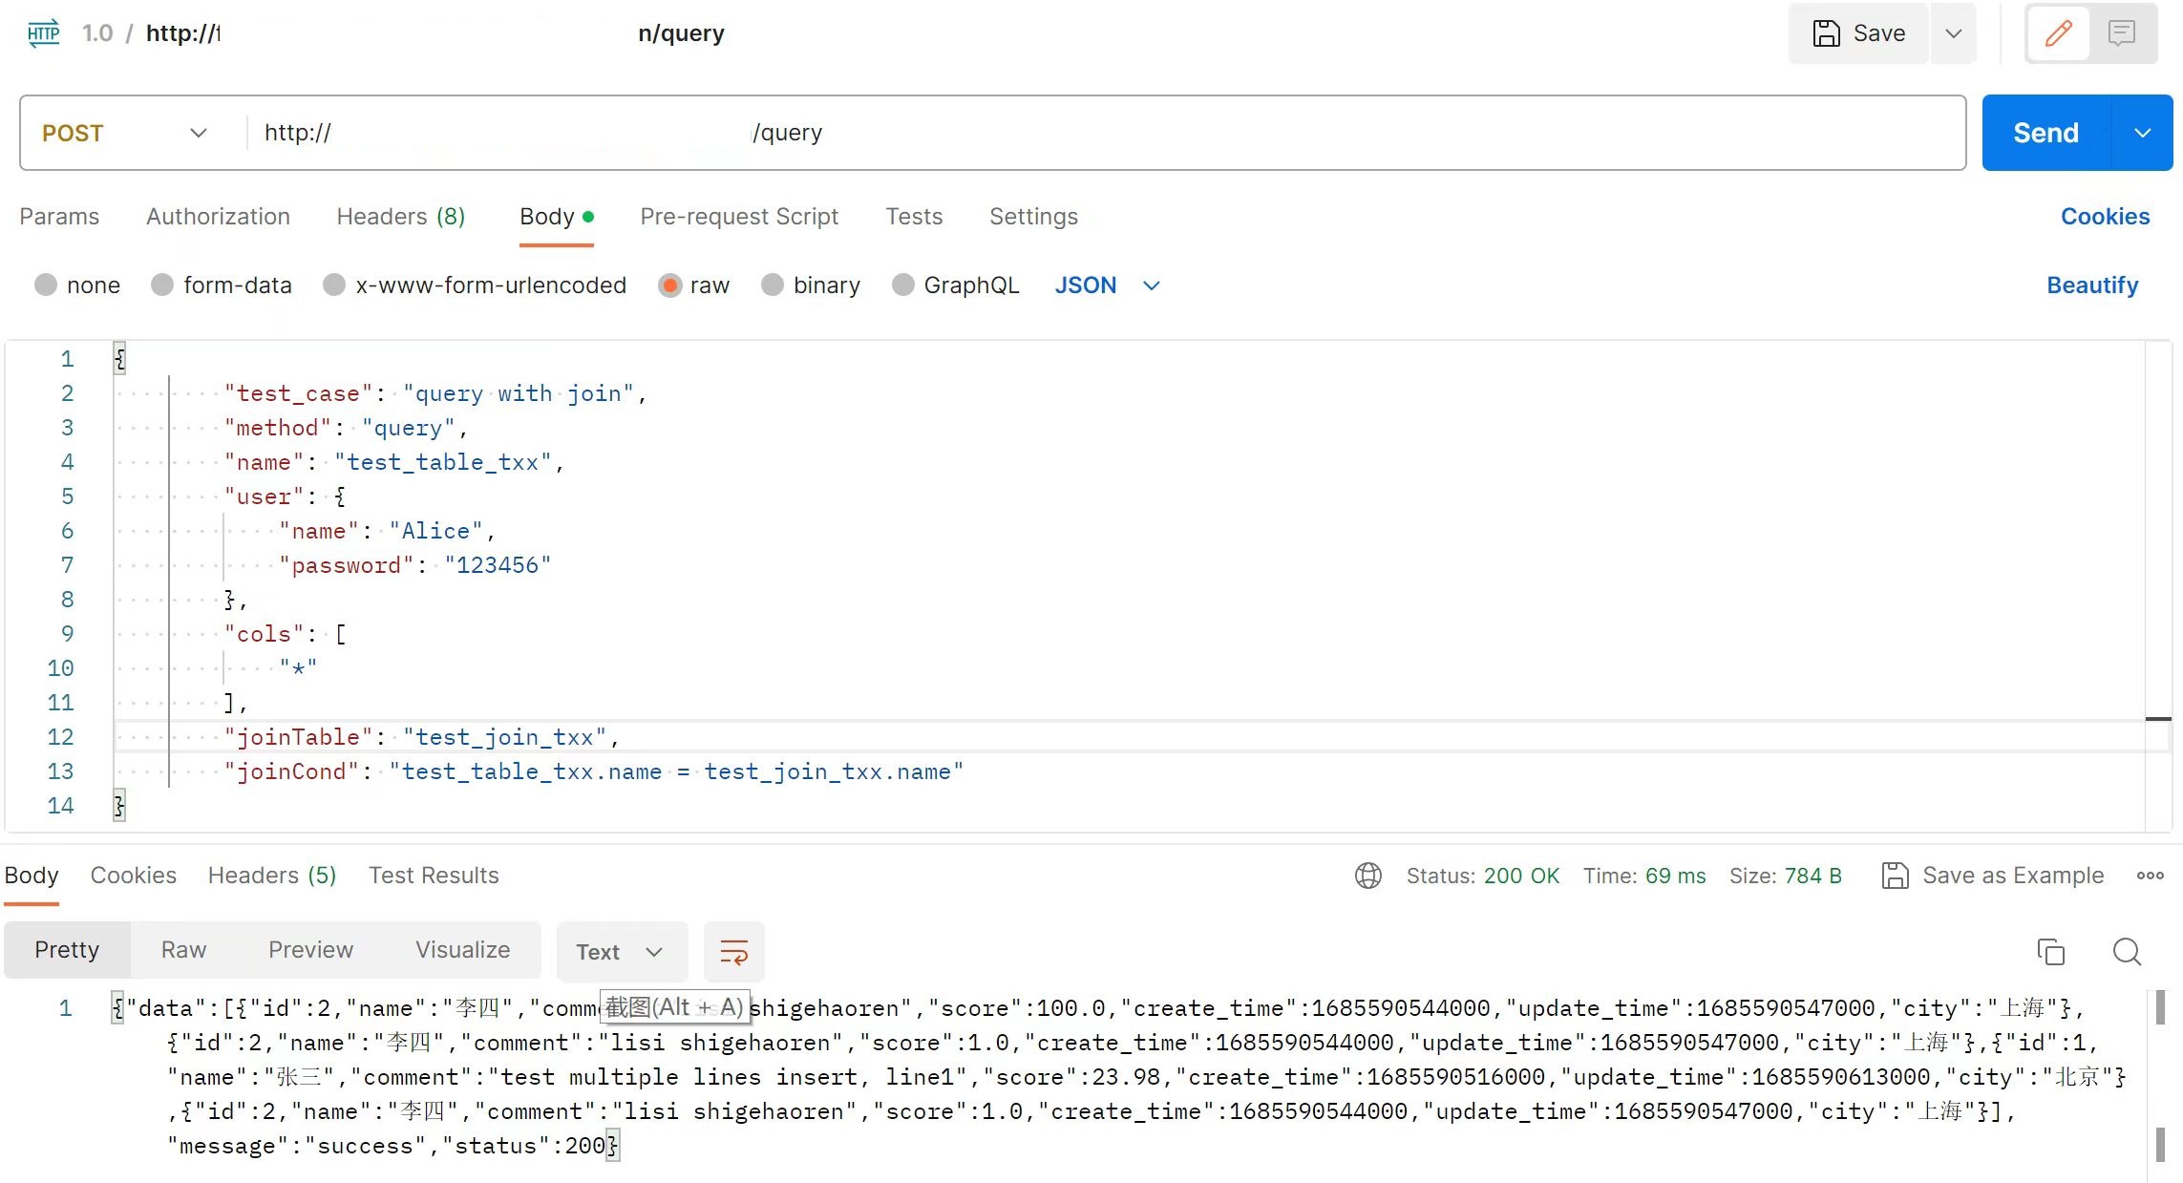Open the POST method dropdown
2183x1183 pixels.
coord(124,133)
